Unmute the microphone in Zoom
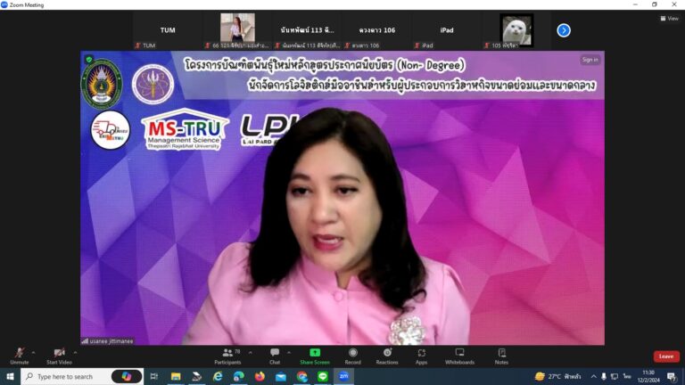The width and height of the screenshot is (685, 385). [x=20, y=356]
